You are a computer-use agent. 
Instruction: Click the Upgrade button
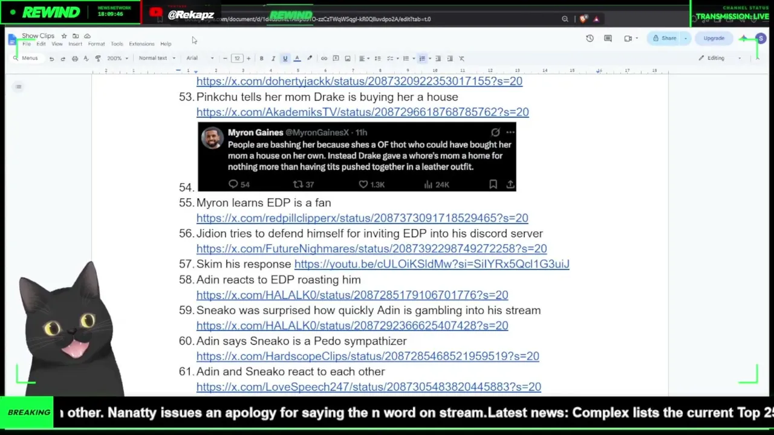(714, 39)
